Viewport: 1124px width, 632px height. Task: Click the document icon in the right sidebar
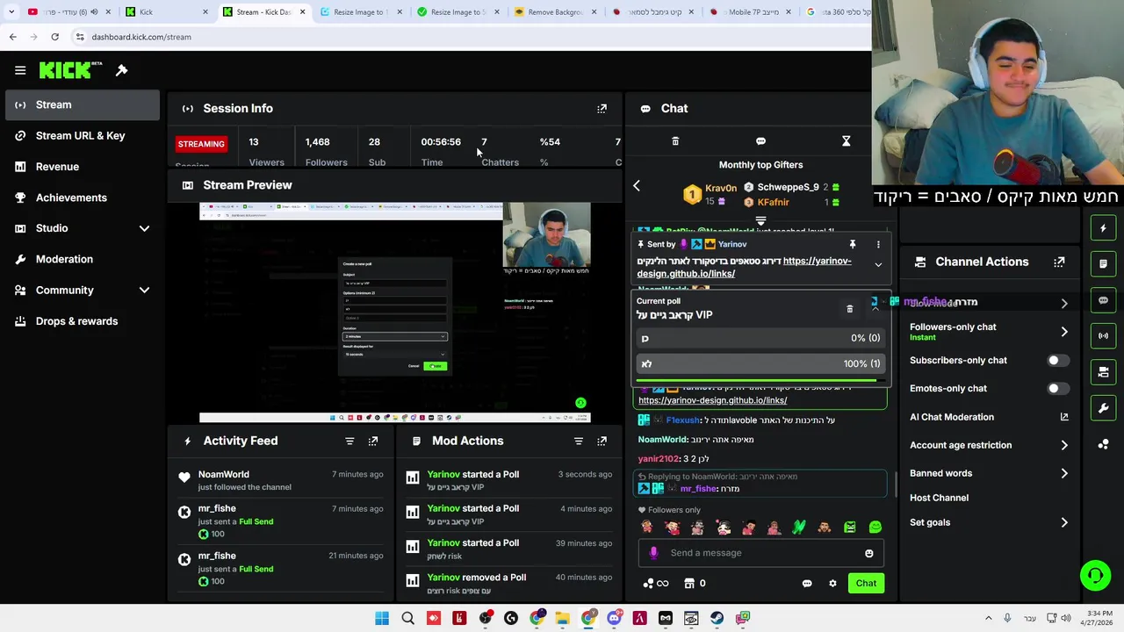pos(1103,264)
